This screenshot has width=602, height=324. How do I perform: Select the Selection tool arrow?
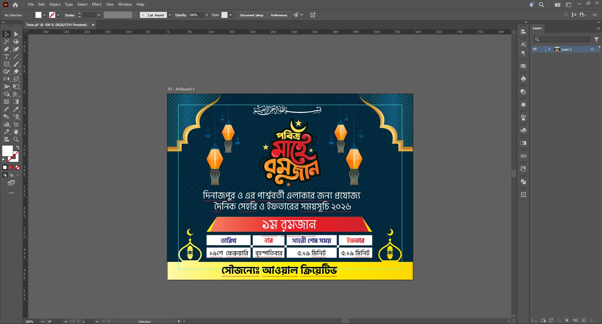pyautogui.click(x=6, y=34)
